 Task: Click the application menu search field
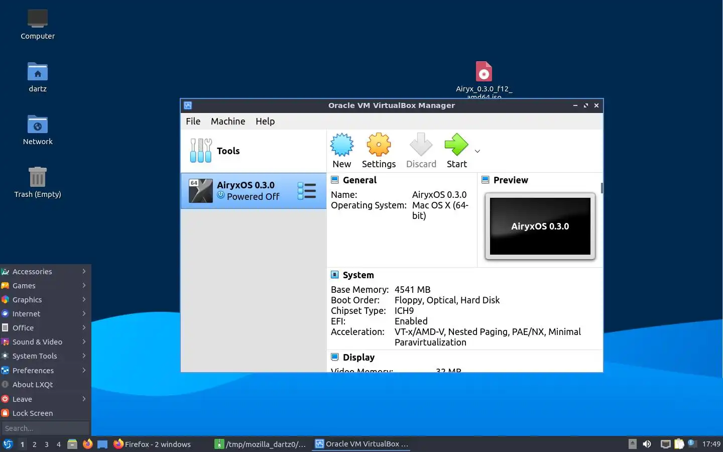point(45,428)
